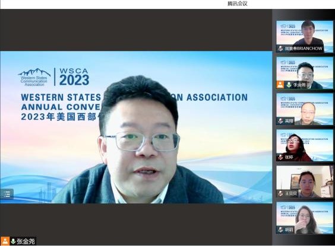Click the muted mic icon on the third sidebar thumbnail
Image resolution: width=335 pixels, height=246 pixels.
click(x=280, y=121)
